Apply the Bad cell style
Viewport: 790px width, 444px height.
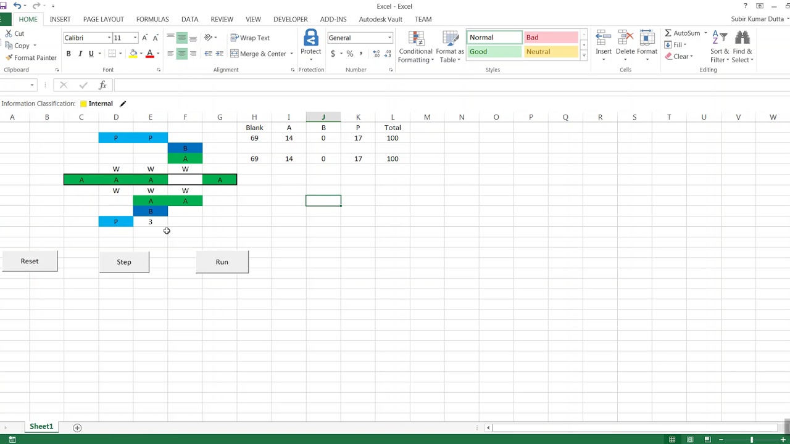551,38
